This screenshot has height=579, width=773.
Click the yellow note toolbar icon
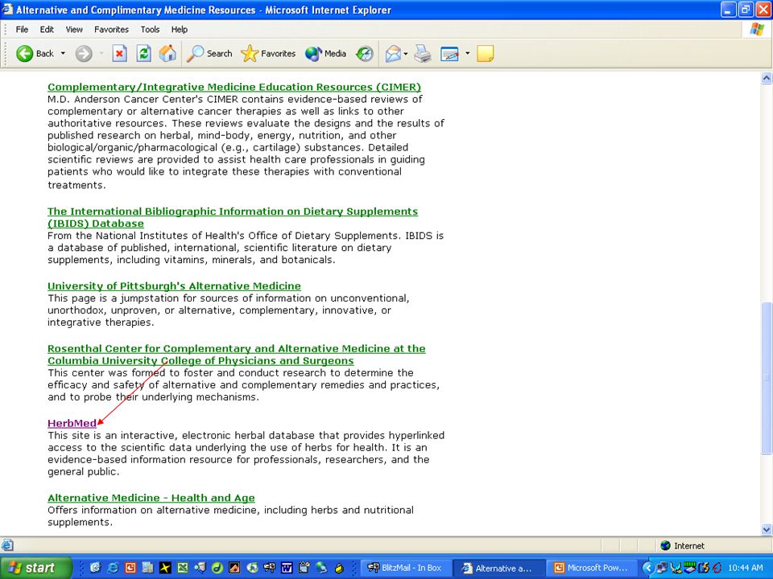pyautogui.click(x=485, y=53)
